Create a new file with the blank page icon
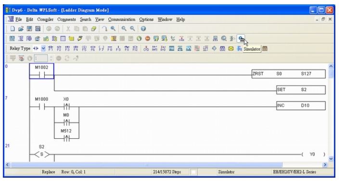 point(13,29)
